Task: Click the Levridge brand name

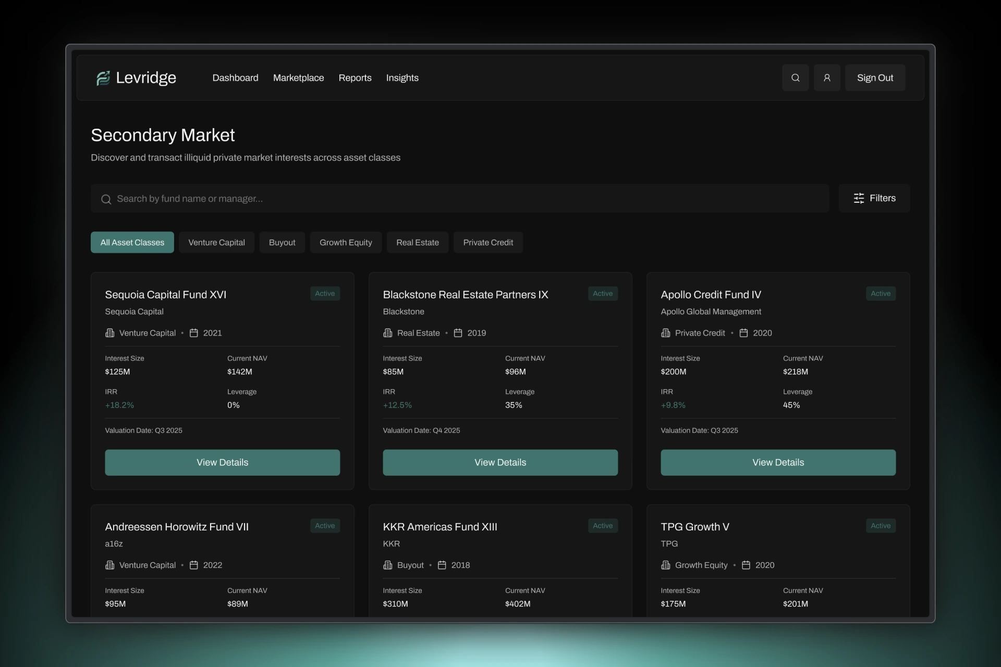Action: coord(146,78)
